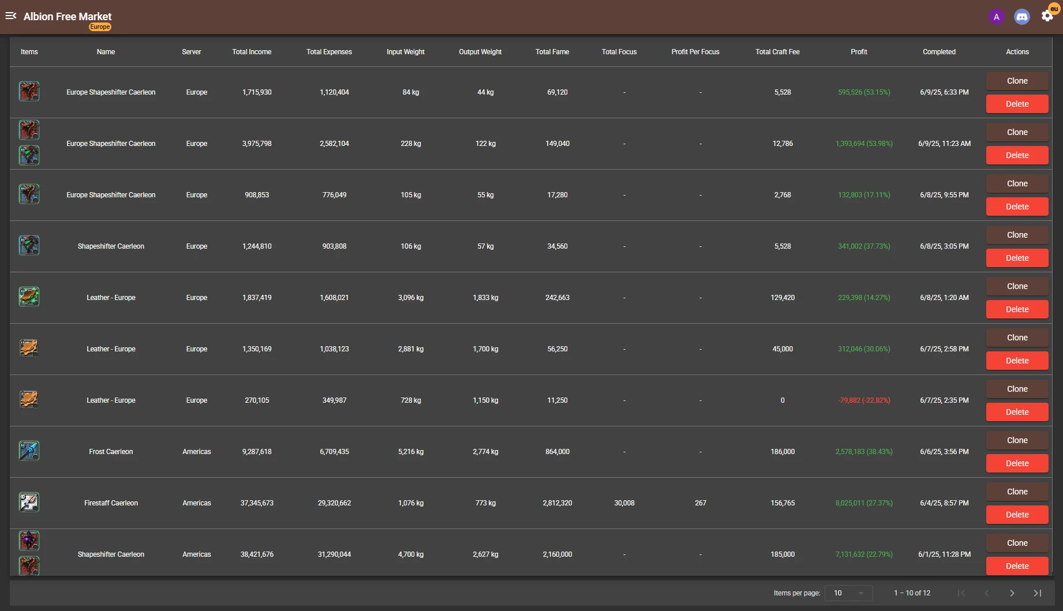Image resolution: width=1063 pixels, height=611 pixels.
Task: Click the purple user avatar icon
Action: (996, 17)
